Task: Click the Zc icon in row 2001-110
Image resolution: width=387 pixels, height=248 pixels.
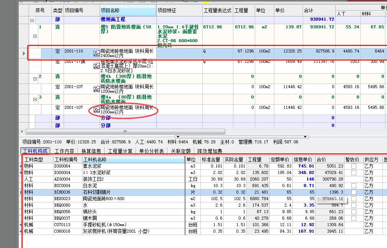Action: [97, 53]
